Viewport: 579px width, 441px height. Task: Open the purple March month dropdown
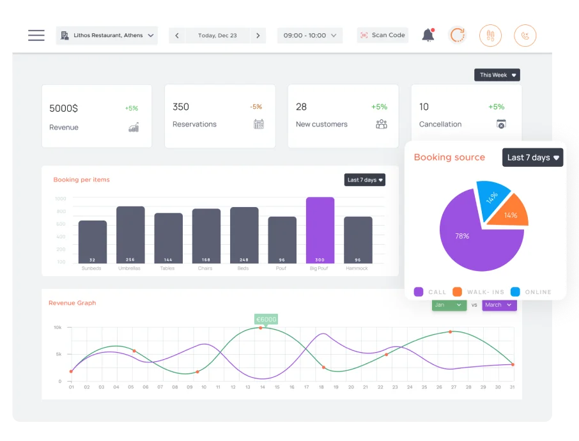click(x=499, y=305)
